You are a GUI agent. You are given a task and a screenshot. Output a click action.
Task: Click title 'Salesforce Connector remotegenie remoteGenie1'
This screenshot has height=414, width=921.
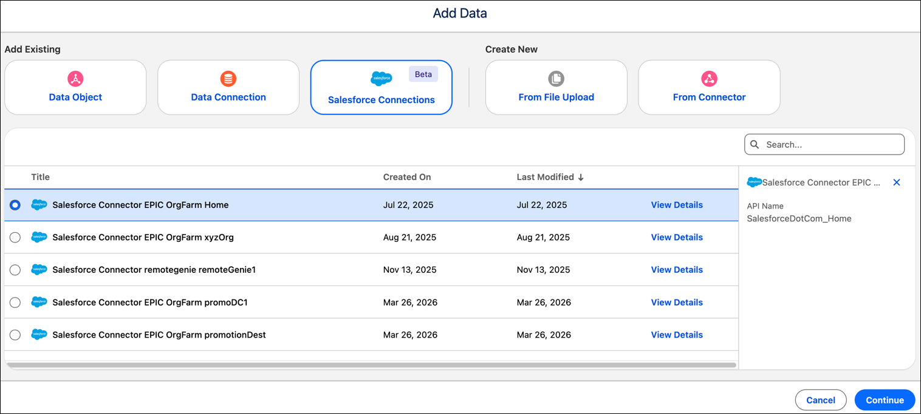coord(154,270)
